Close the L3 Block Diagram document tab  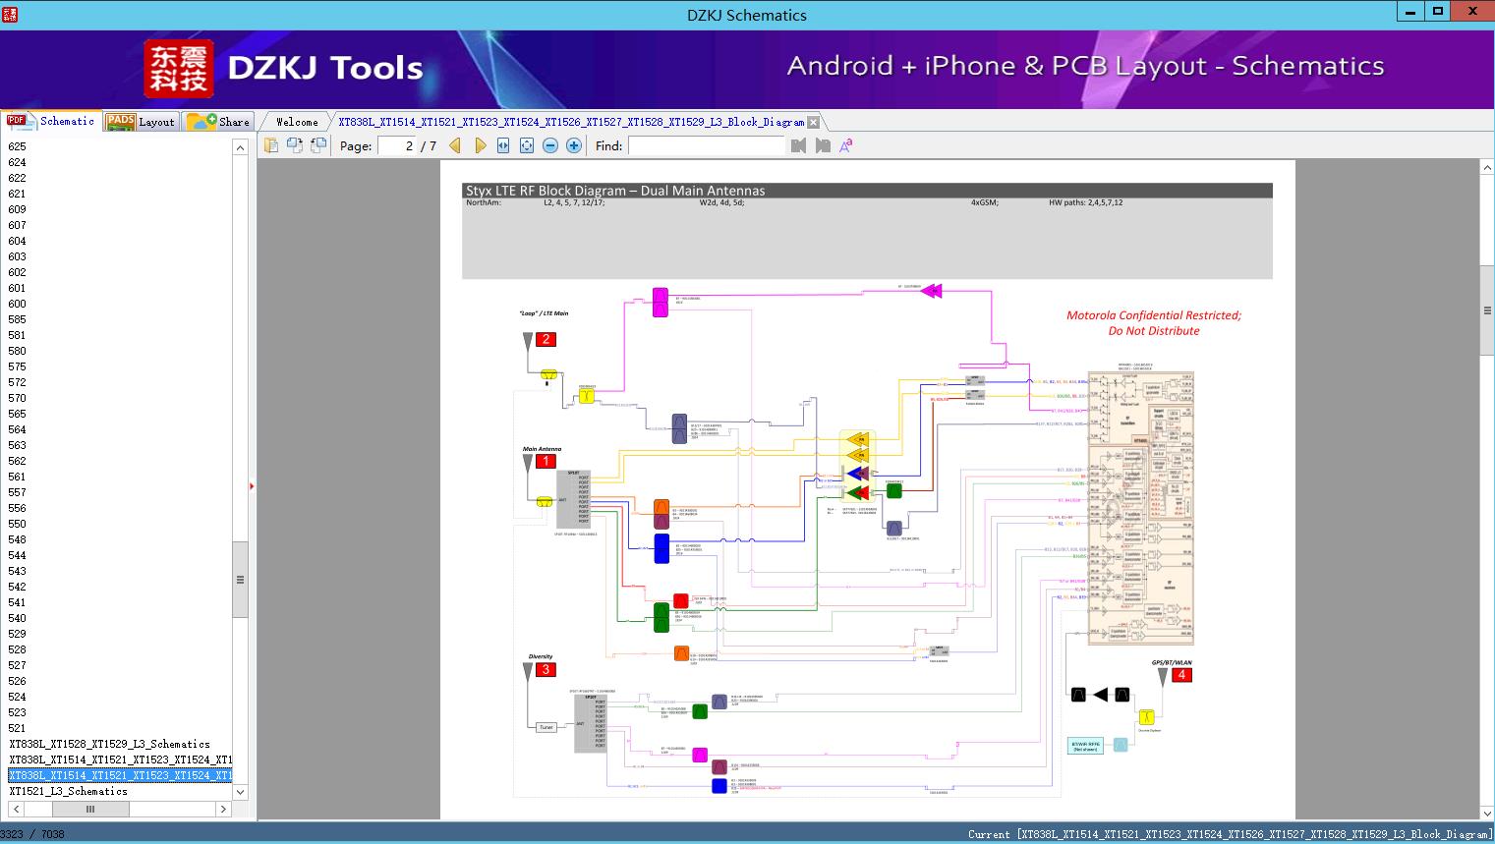point(813,123)
